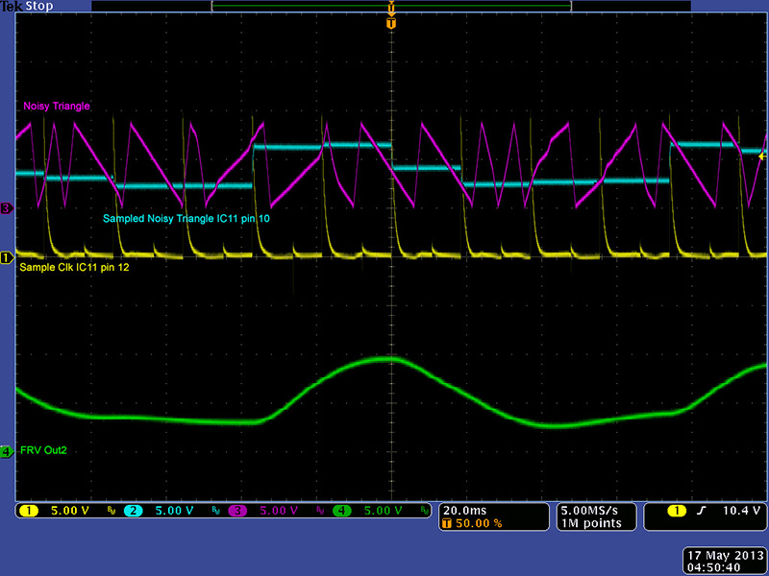The width and height of the screenshot is (769, 576).
Task: Click the green channel 4 badge in bottom bar
Action: 343,511
